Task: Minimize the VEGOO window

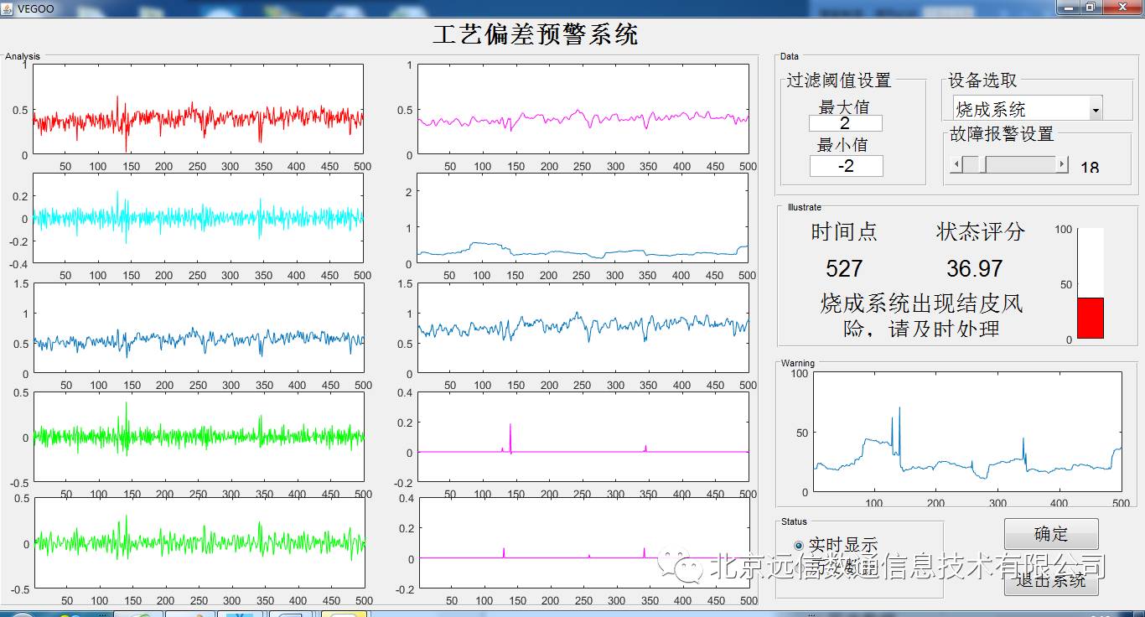Action: click(x=1067, y=8)
